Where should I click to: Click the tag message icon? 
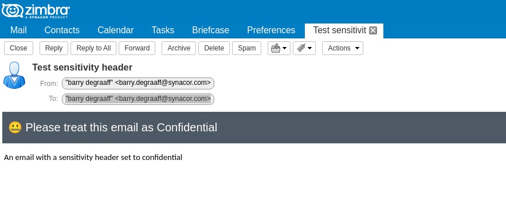point(301,48)
